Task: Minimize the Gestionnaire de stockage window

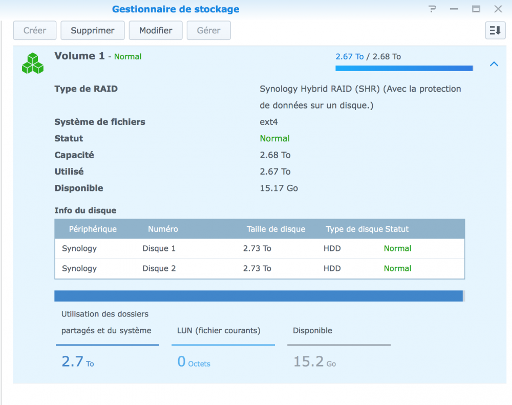Action: [x=454, y=9]
